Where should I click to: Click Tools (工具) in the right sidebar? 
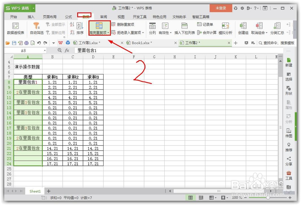(x=289, y=175)
